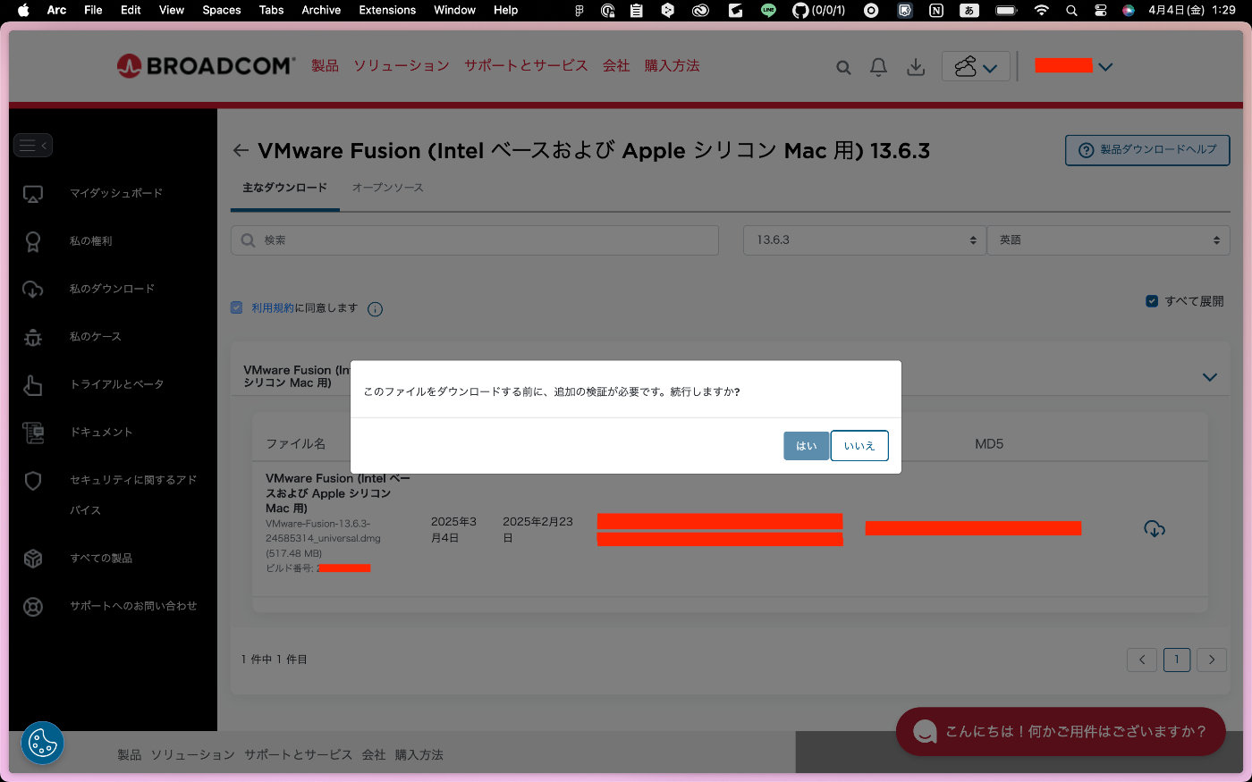The height and width of the screenshot is (782, 1252).
Task: Open サポートとサービス in top navigation
Action: coord(526,66)
